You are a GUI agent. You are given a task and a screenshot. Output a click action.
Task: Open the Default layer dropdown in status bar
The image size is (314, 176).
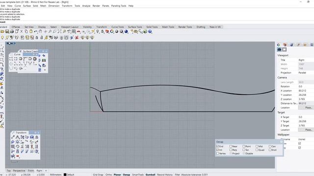click(x=70, y=175)
